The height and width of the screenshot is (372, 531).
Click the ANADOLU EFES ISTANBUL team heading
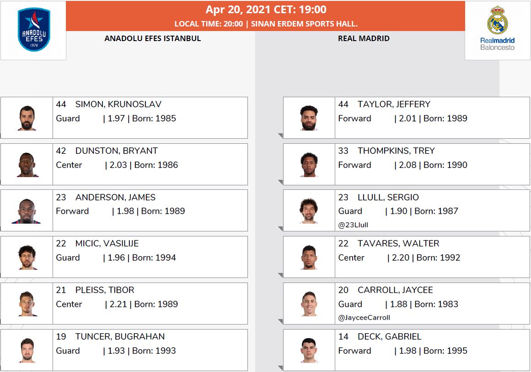pos(153,38)
